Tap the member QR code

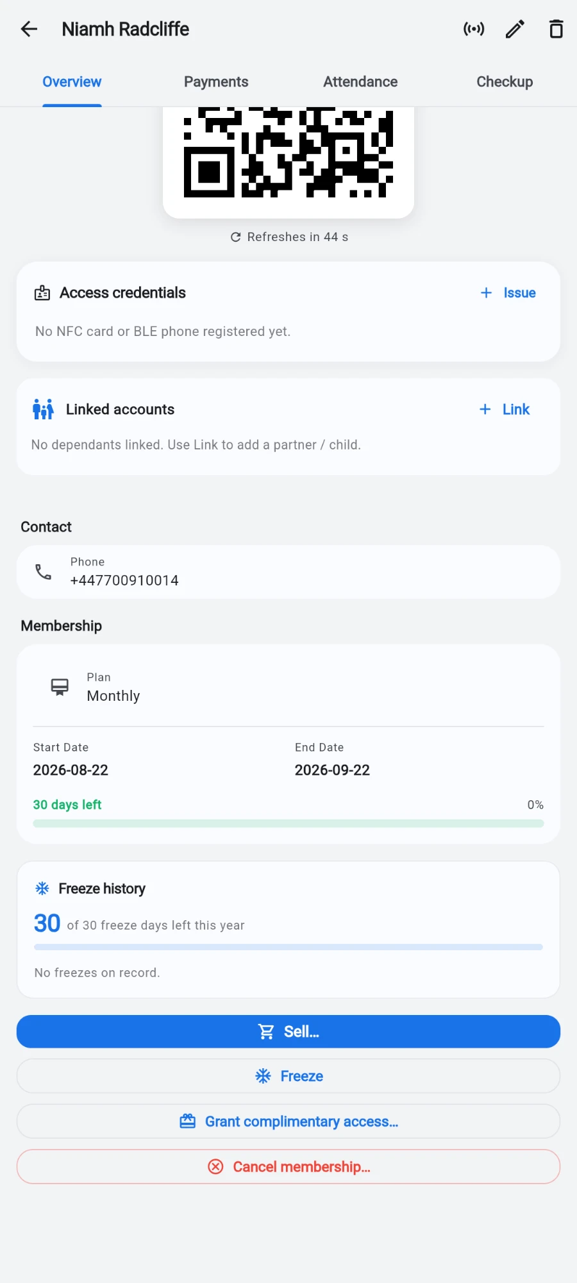[288, 153]
